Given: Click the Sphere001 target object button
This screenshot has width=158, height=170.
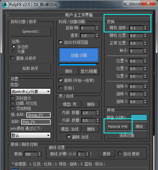Looking at the screenshot, I should coord(31,31).
